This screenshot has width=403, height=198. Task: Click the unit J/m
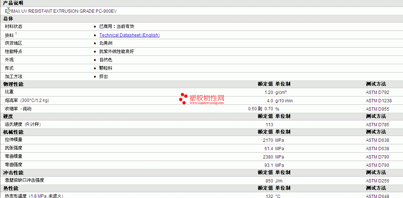279,181
